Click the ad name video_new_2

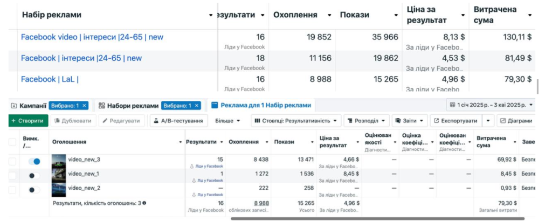click(x=84, y=188)
